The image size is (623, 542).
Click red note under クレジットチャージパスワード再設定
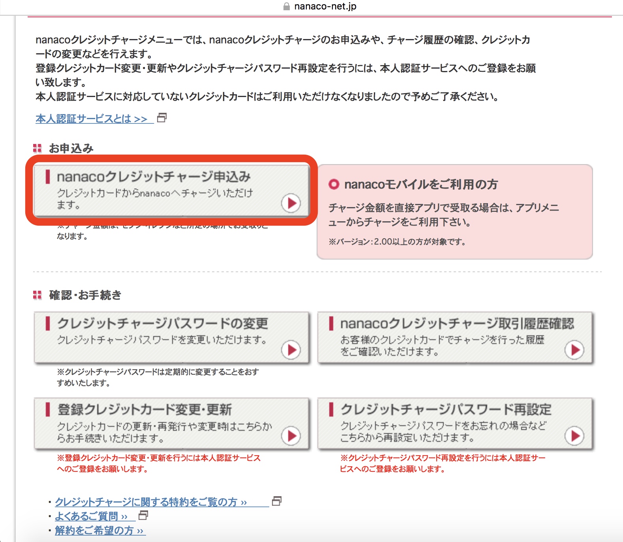[x=443, y=464]
